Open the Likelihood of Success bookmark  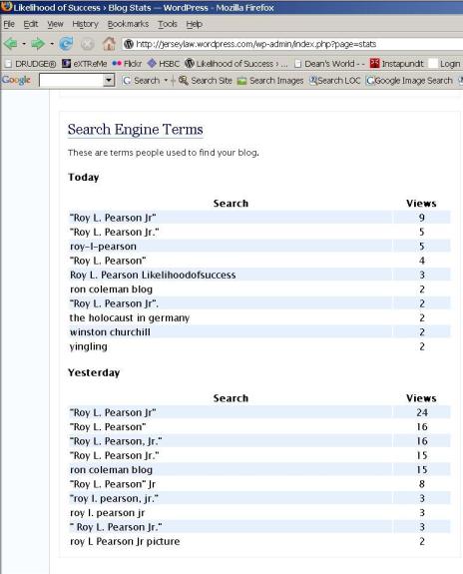(236, 64)
